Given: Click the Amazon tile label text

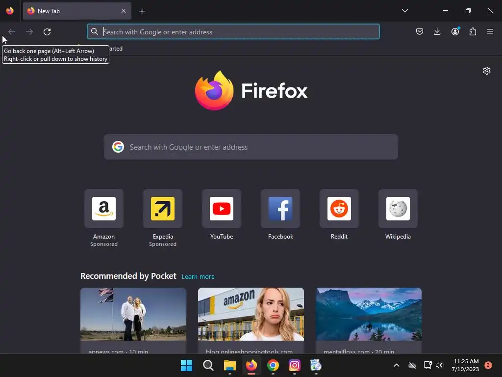Looking at the screenshot, I should point(104,237).
